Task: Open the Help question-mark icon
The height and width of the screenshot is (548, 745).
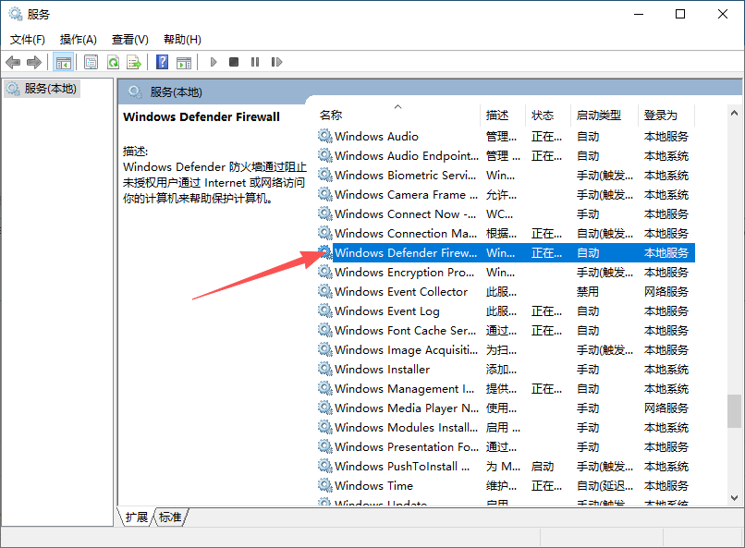Action: [162, 62]
